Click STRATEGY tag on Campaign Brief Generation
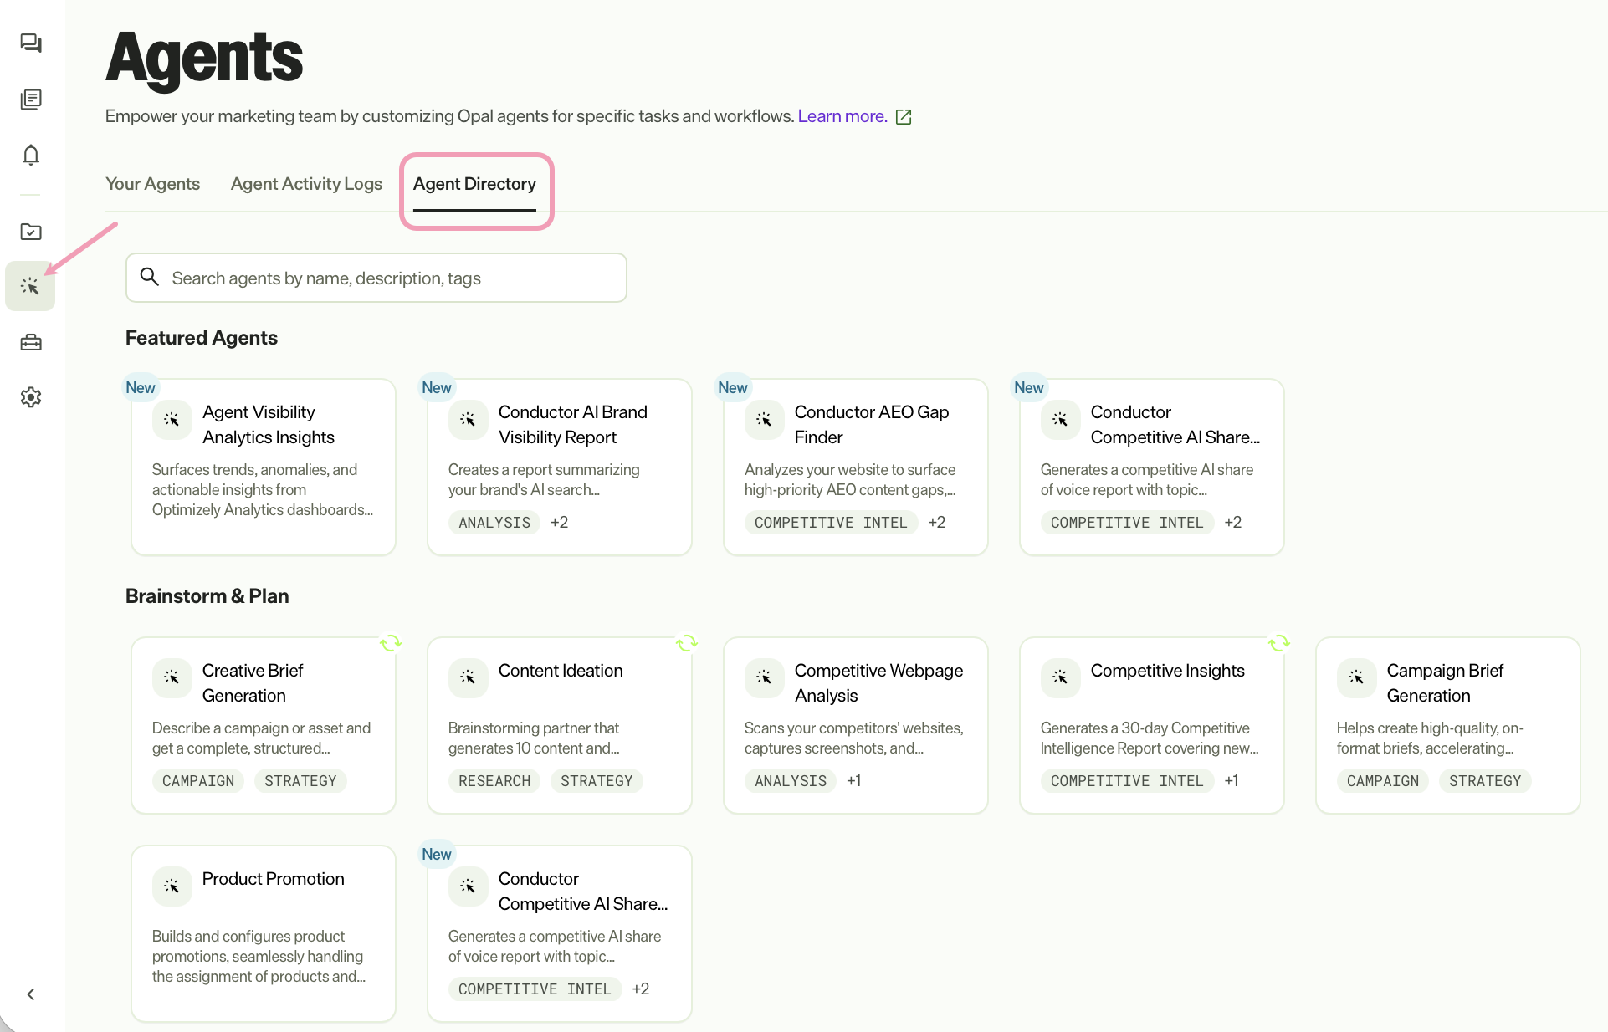 click(1485, 781)
